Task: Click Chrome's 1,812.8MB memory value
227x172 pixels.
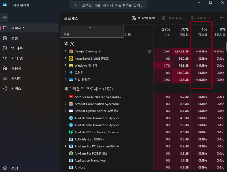Action: 182,52
